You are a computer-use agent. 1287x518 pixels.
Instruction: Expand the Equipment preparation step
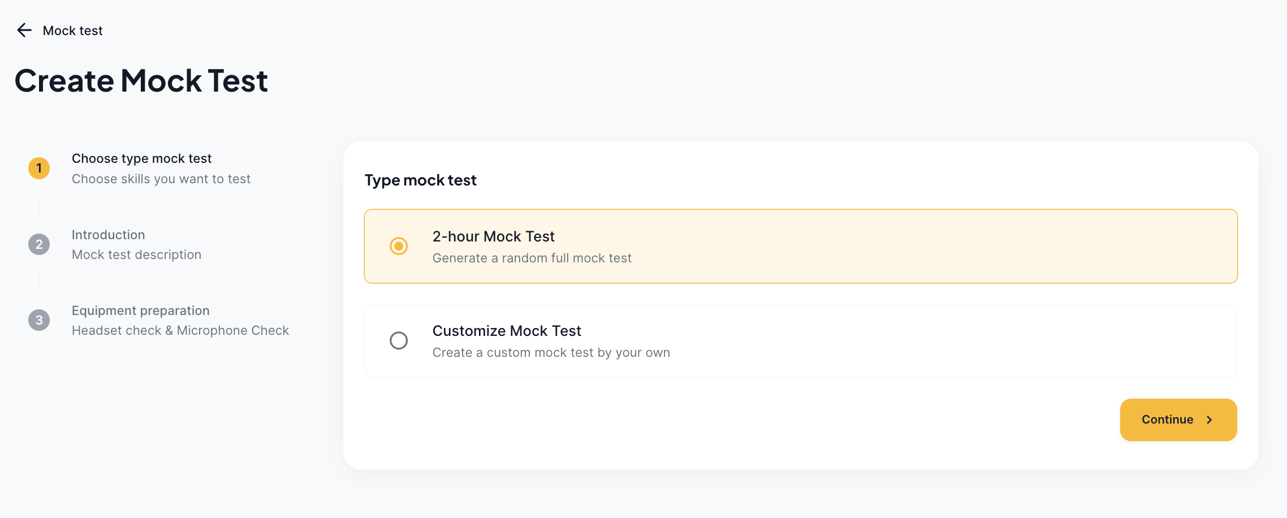pyautogui.click(x=140, y=310)
